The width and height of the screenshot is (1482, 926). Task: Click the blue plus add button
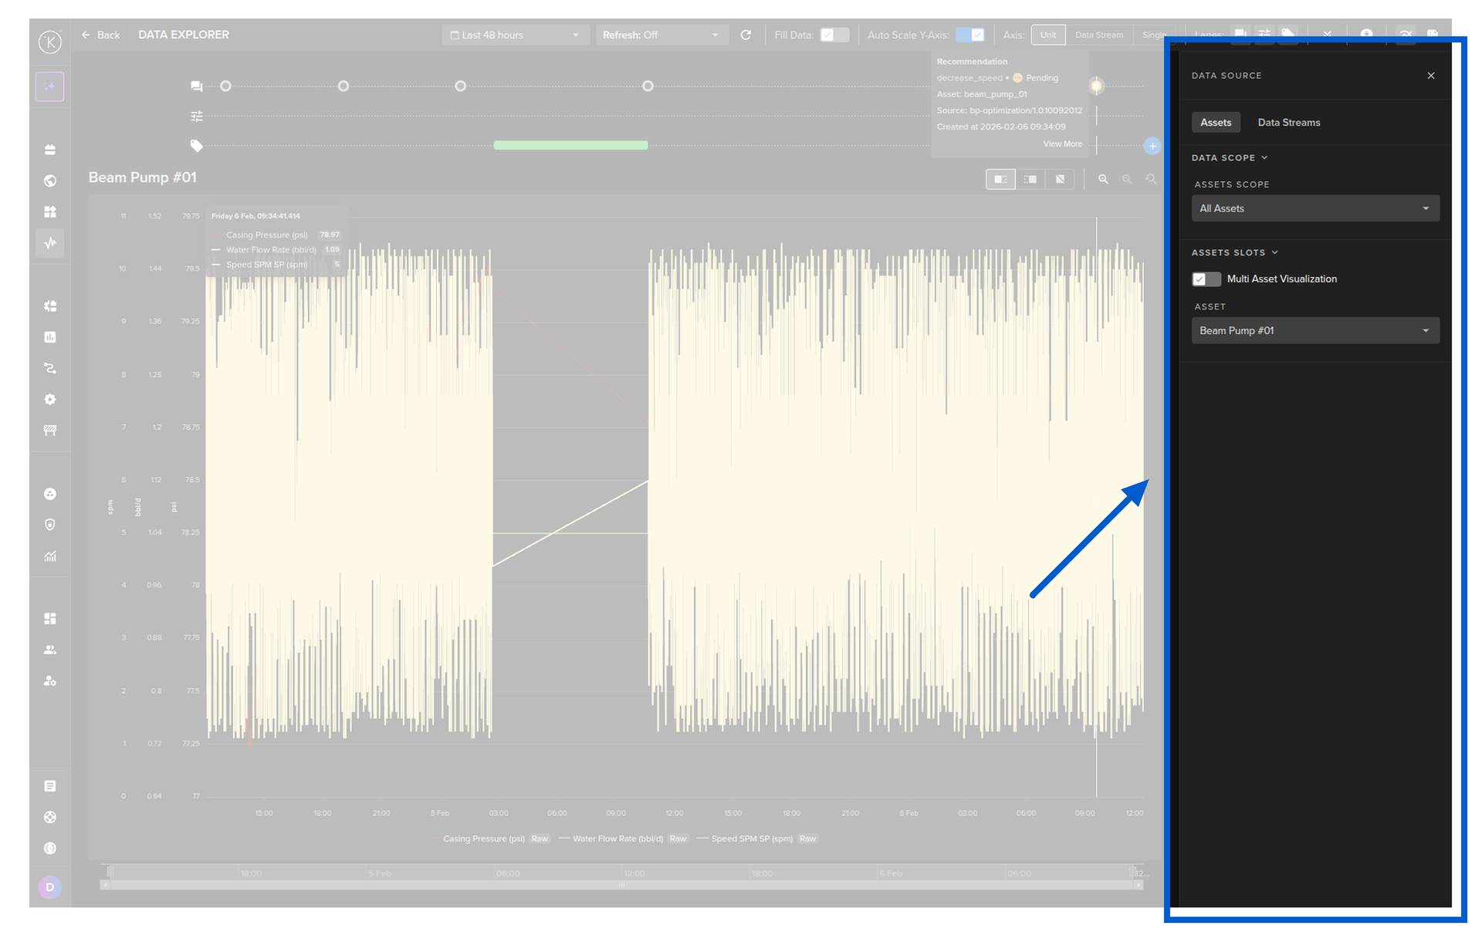(1152, 146)
